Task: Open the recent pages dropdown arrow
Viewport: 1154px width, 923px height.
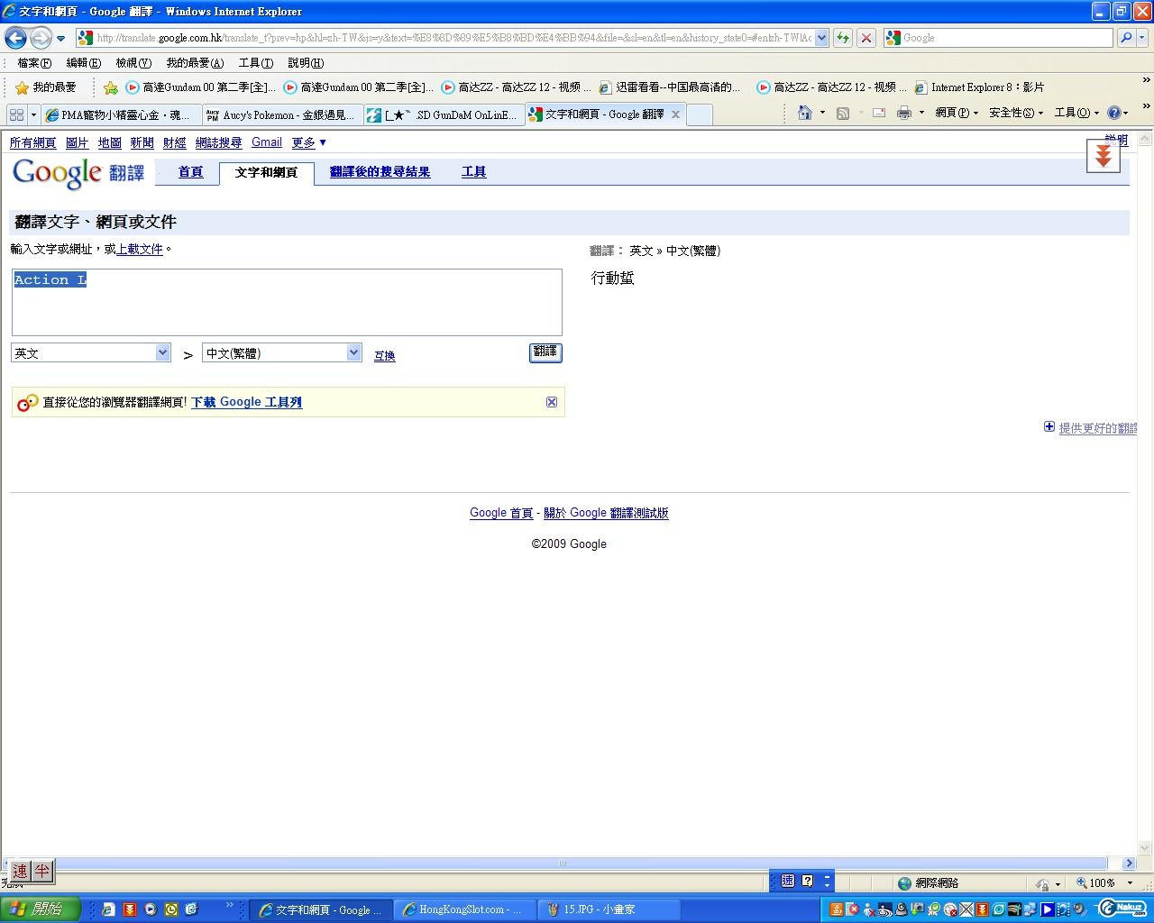Action: (60, 39)
